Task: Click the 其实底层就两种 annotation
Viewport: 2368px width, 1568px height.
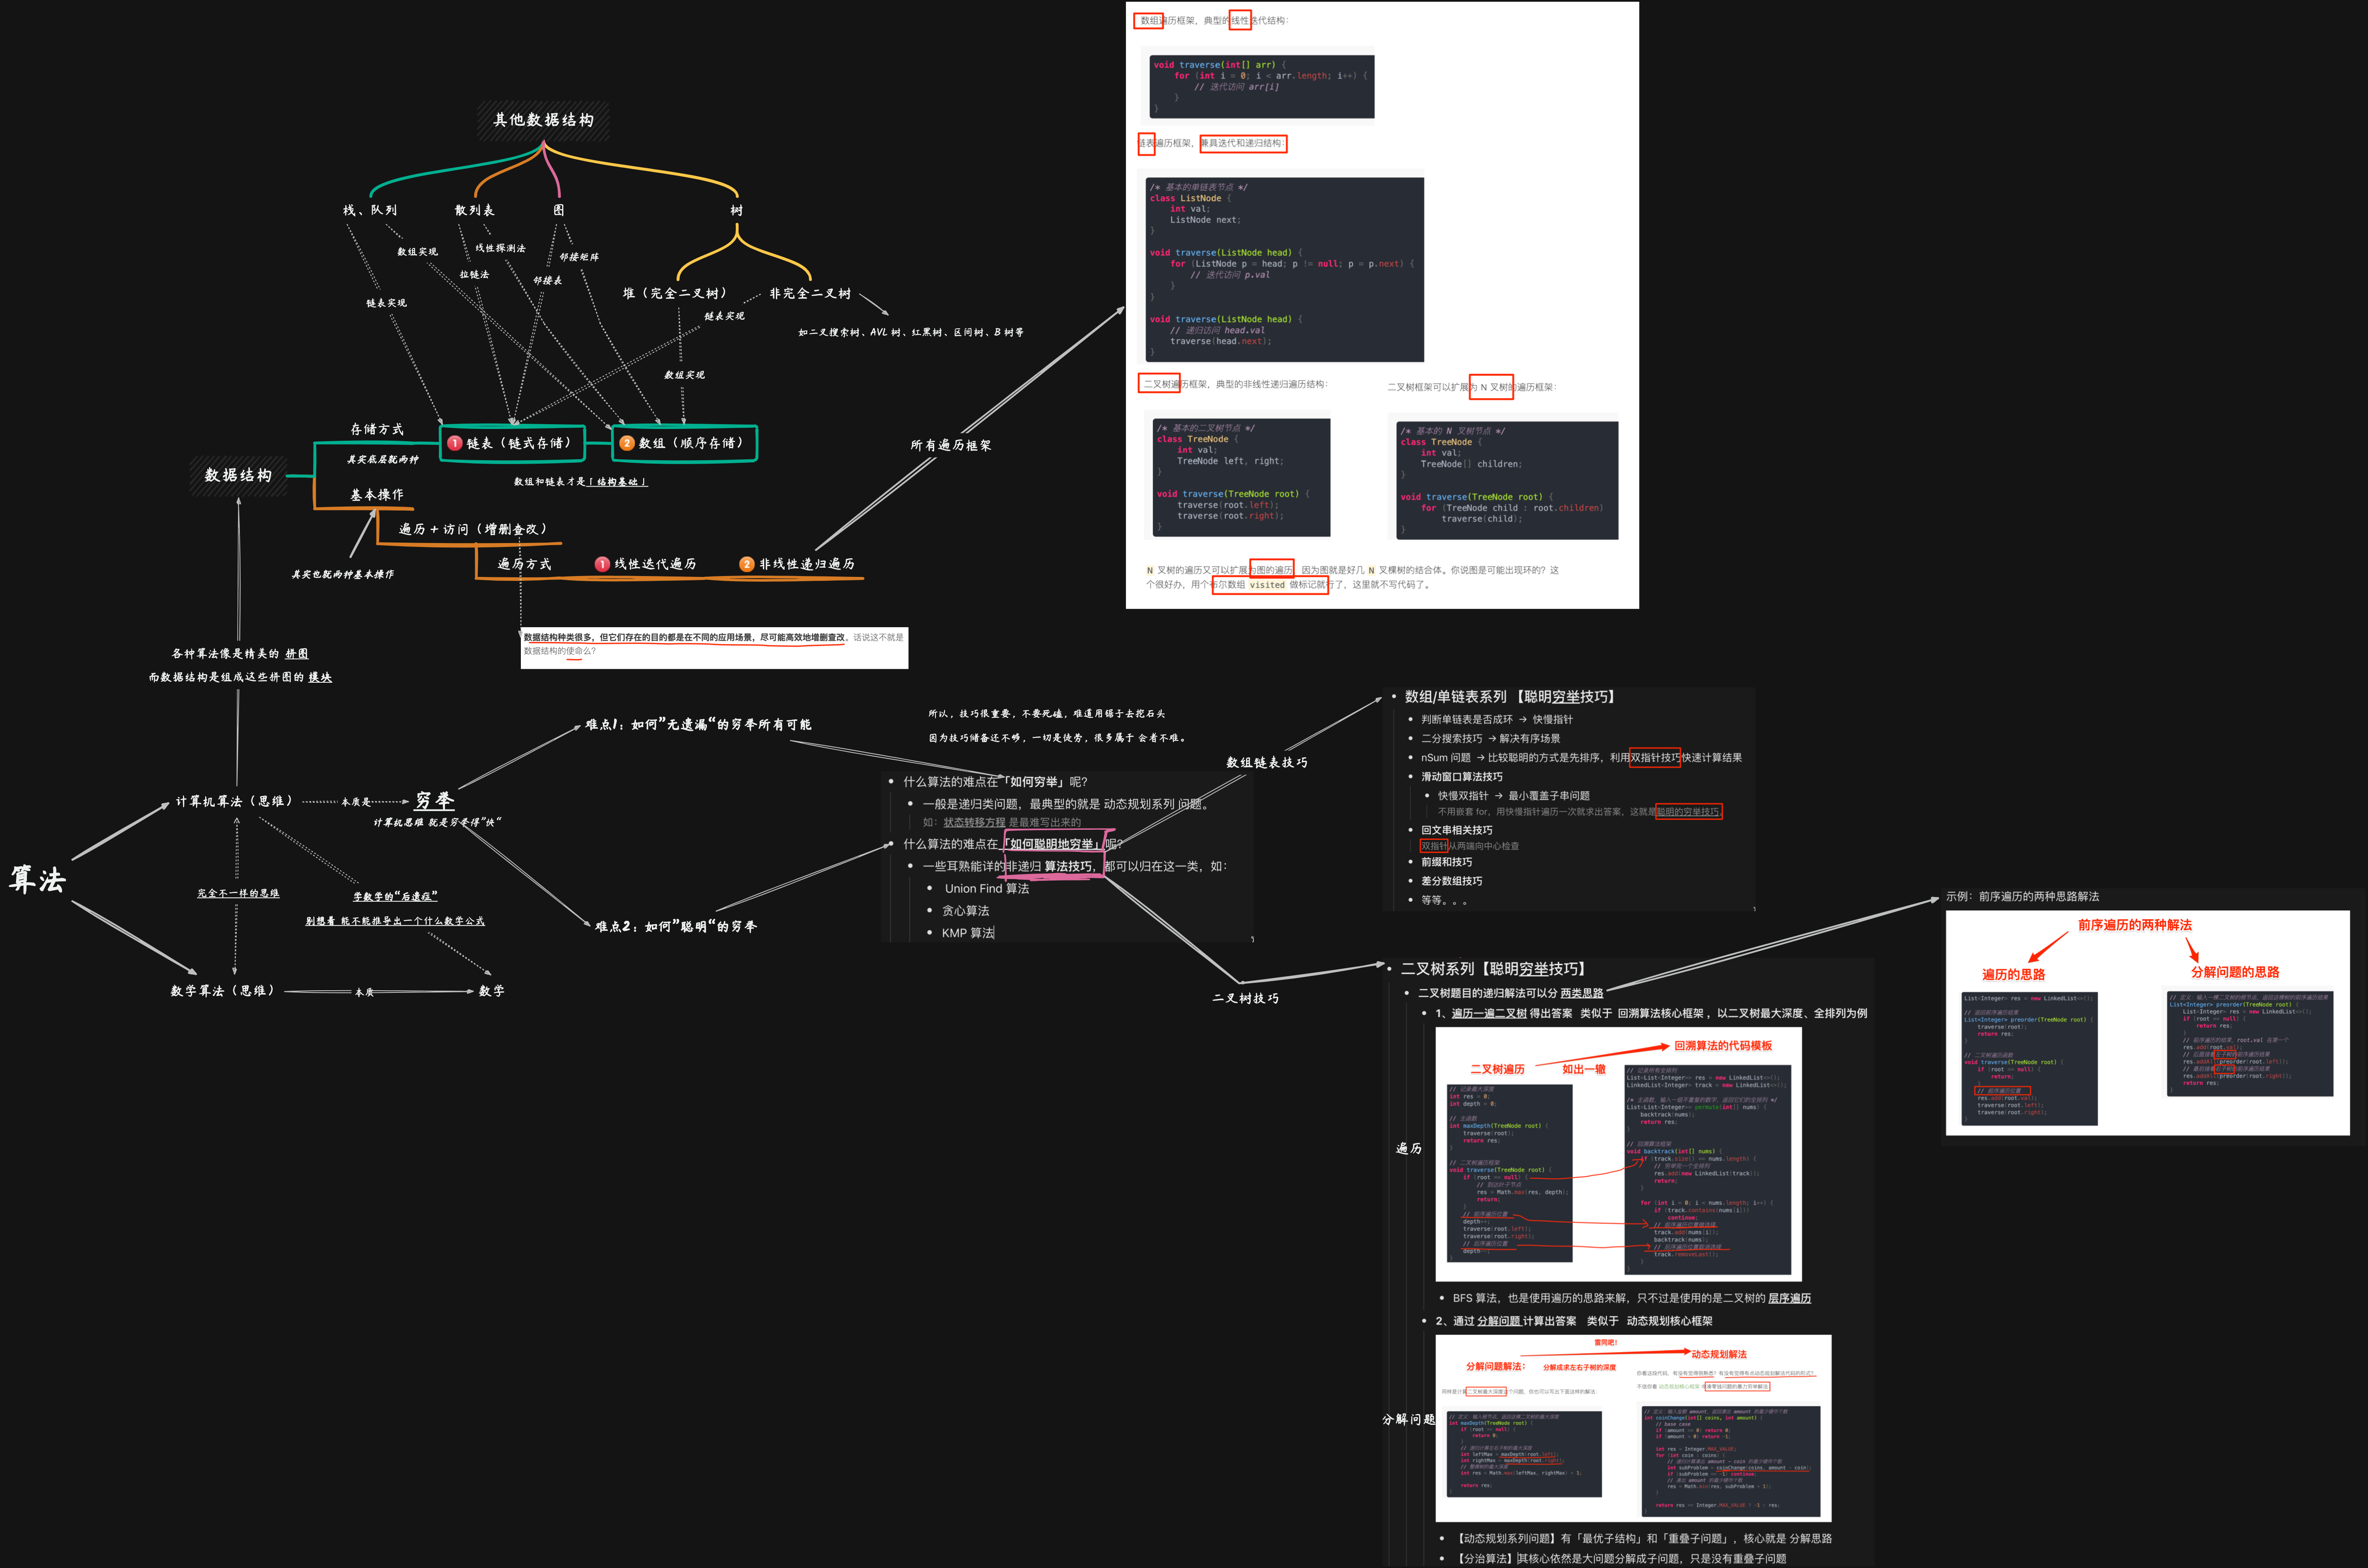Action: [x=383, y=460]
